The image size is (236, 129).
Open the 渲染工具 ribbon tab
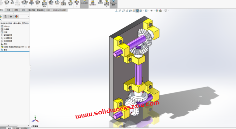[31, 10]
